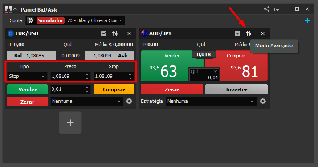This screenshot has height=167, width=318.
Task: Click AUD/JPY asset name
Action: tap(160, 33)
